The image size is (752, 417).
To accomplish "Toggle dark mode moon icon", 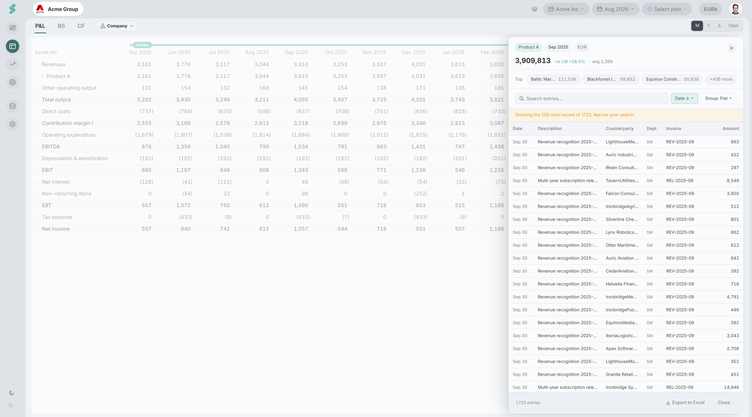I will [11, 393].
